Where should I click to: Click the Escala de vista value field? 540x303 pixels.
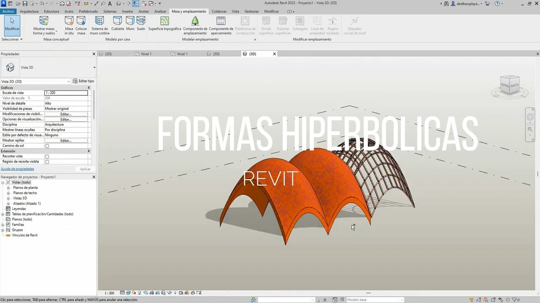66,93
